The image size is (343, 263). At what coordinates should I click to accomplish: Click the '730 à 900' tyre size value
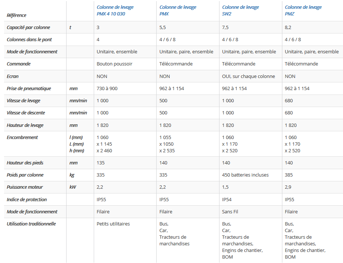point(107,88)
